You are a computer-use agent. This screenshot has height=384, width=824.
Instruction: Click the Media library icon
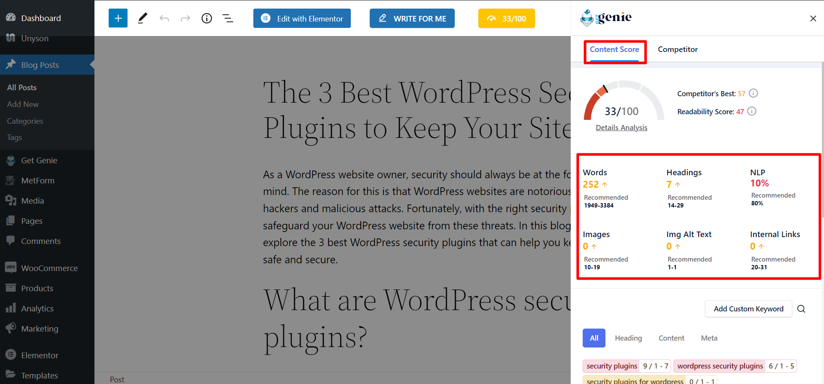tap(11, 200)
